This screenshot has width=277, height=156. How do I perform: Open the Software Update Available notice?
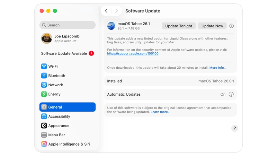(x=67, y=53)
